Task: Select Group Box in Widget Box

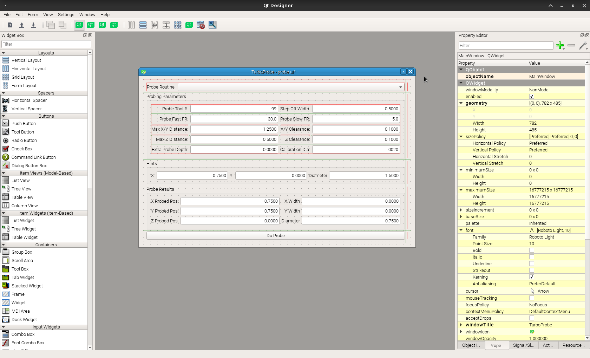Action: point(22,252)
